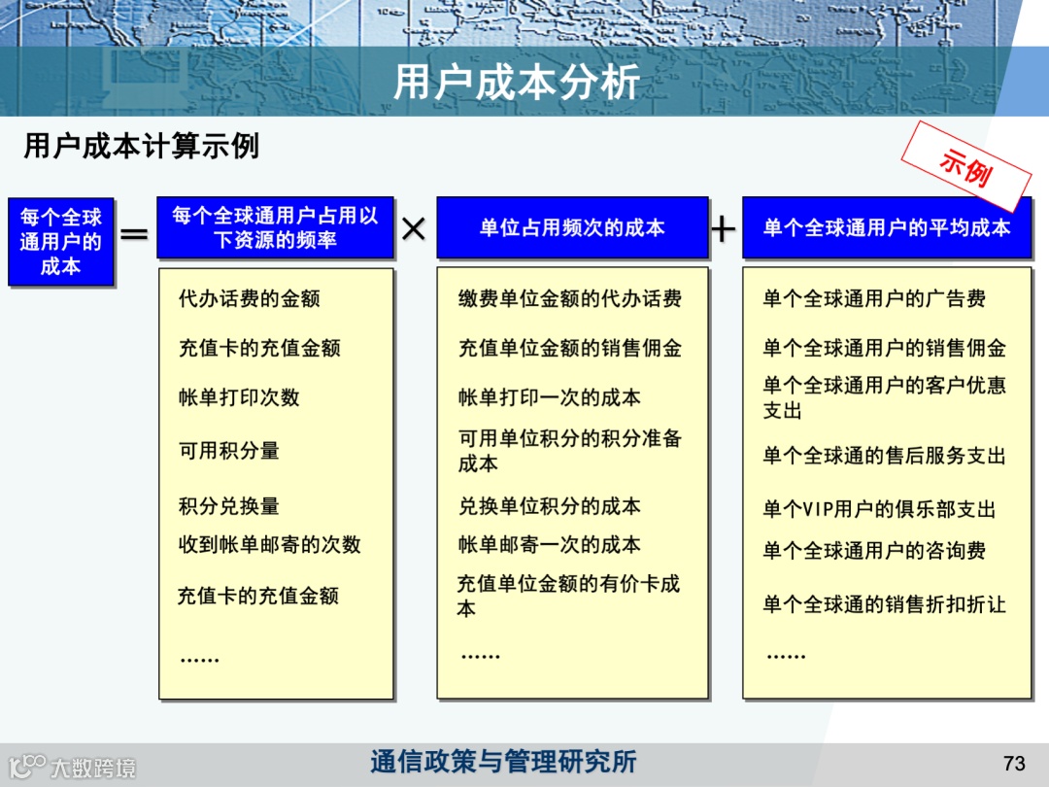Click the text 可用单位积分的积分准备成本

570,451
